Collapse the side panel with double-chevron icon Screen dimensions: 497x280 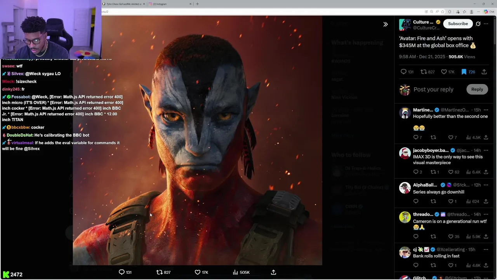click(x=385, y=24)
